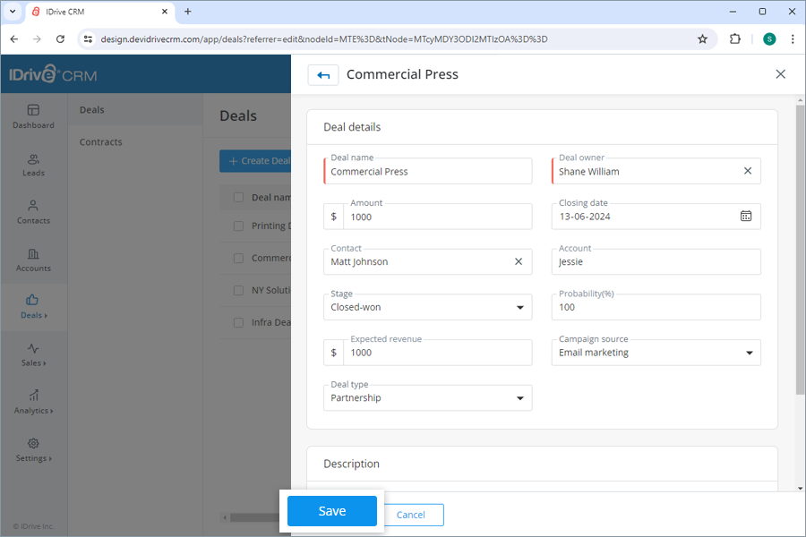The height and width of the screenshot is (537, 806).
Task: Switch to the Contracts section
Action: [102, 141]
